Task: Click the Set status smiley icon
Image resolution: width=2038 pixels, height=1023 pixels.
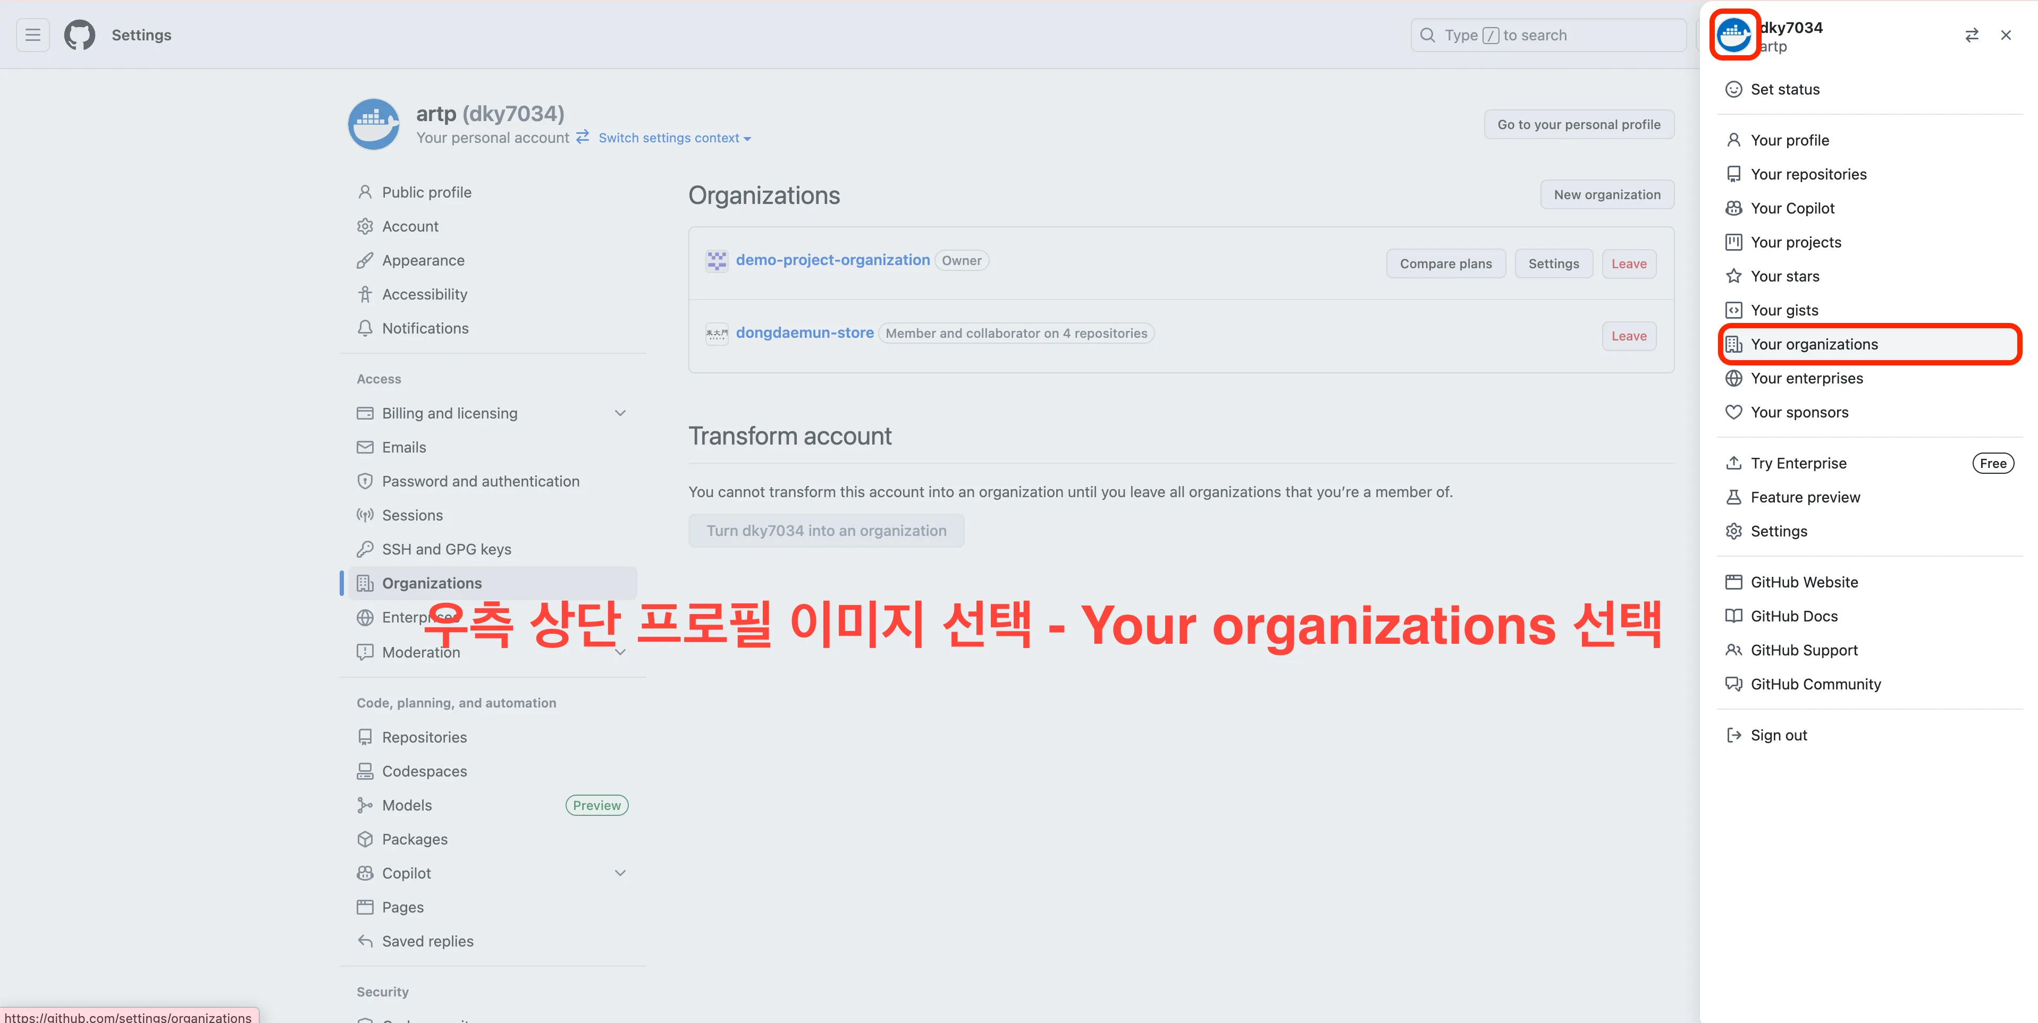Action: 1733,89
